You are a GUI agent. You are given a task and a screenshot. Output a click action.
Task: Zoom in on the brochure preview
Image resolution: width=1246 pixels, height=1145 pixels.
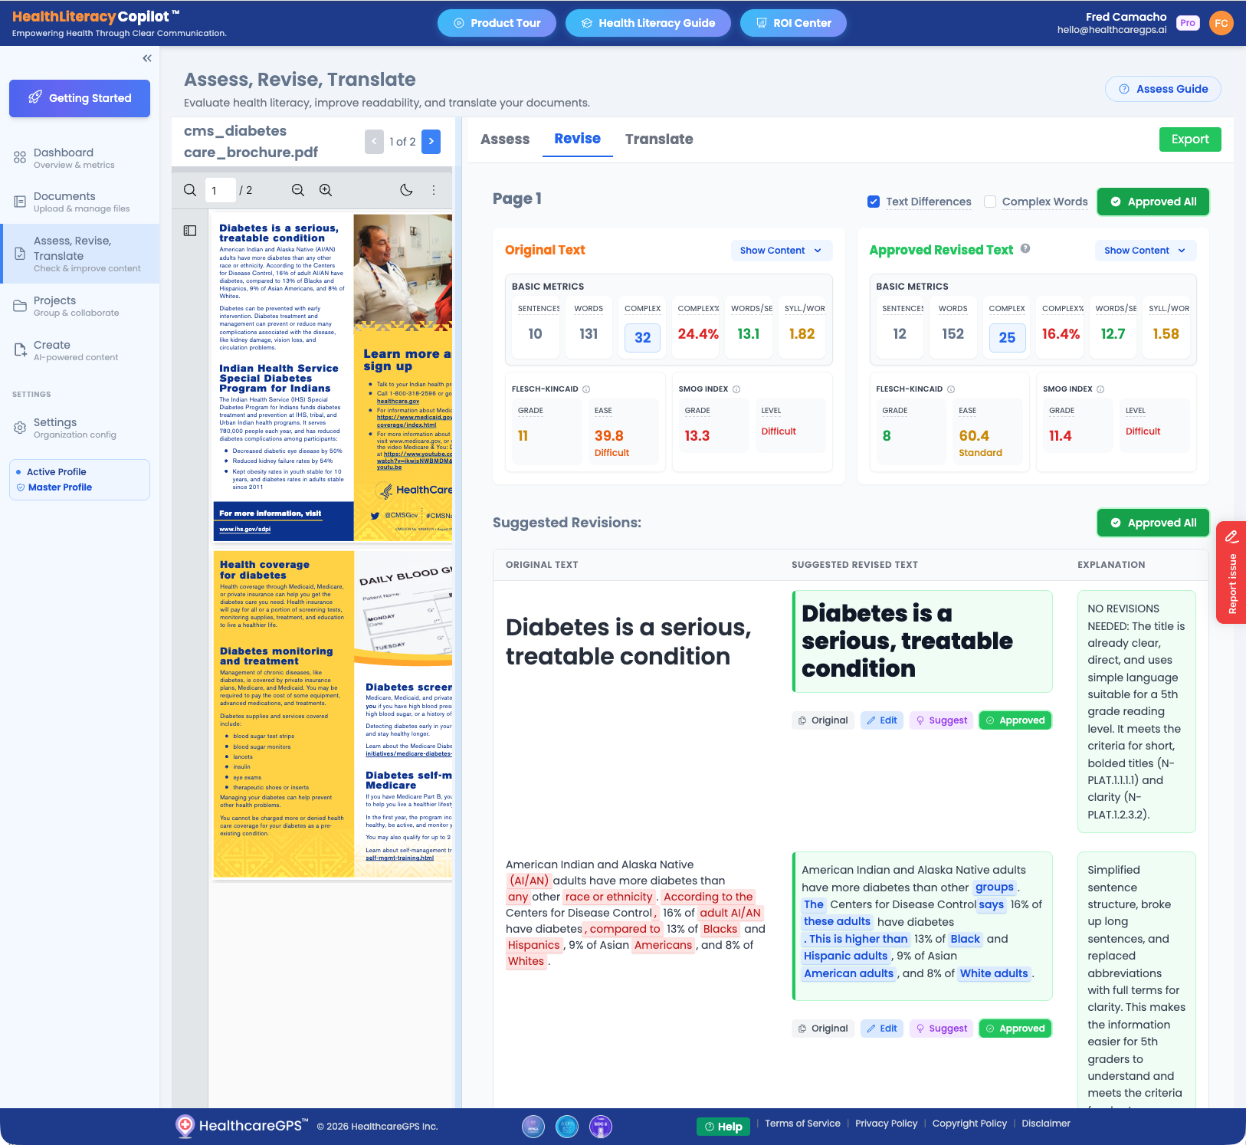[x=326, y=189]
